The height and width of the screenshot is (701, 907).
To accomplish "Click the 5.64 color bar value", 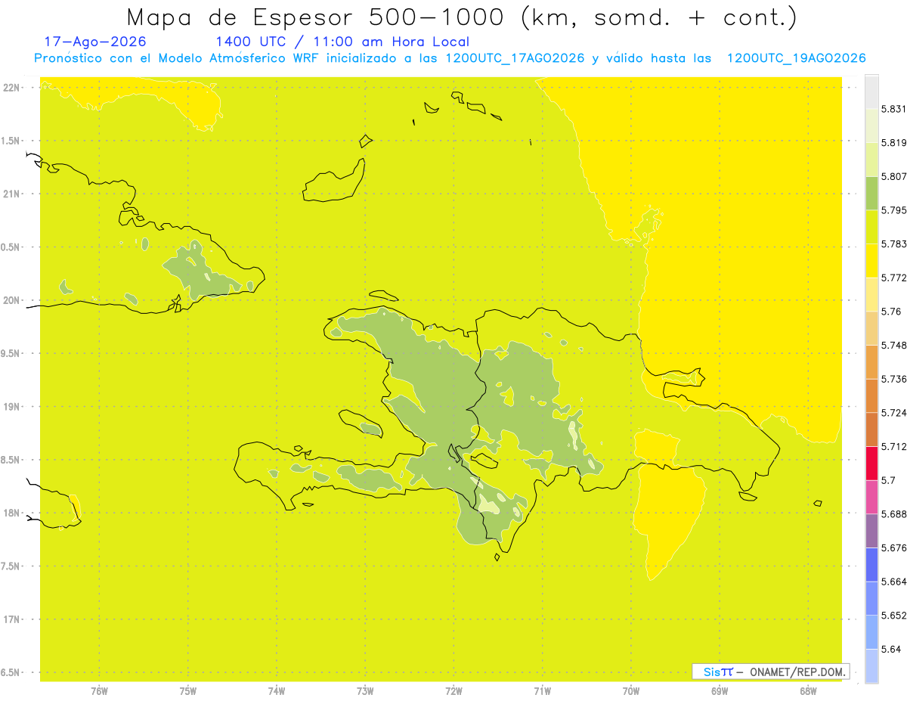I will [x=891, y=649].
